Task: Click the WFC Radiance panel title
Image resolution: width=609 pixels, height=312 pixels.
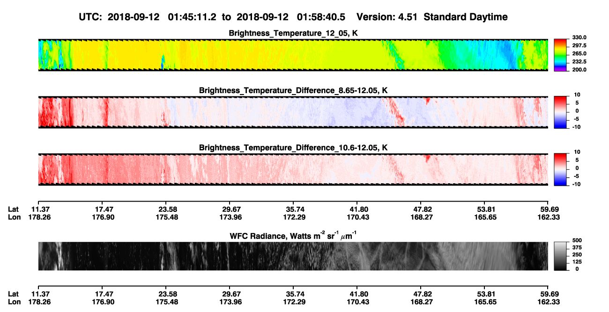Action: tap(293, 235)
